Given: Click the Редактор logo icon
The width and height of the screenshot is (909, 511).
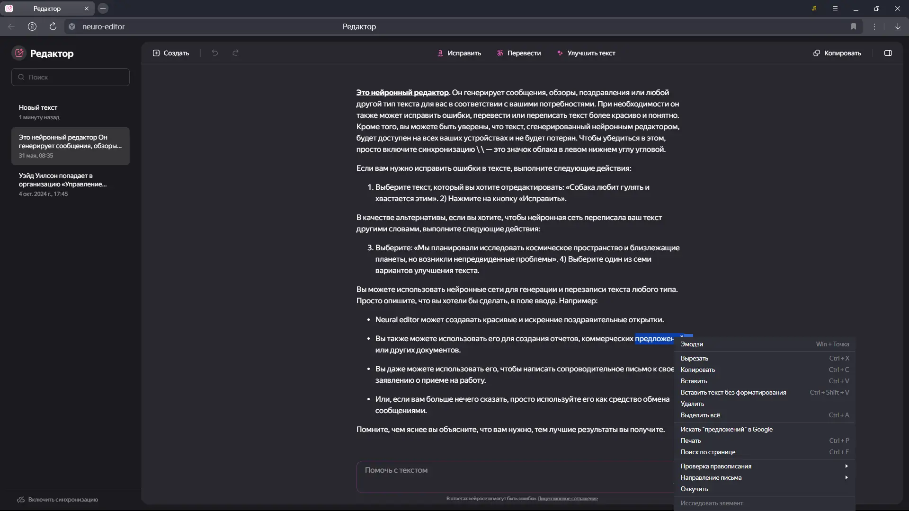Looking at the screenshot, I should pos(19,53).
